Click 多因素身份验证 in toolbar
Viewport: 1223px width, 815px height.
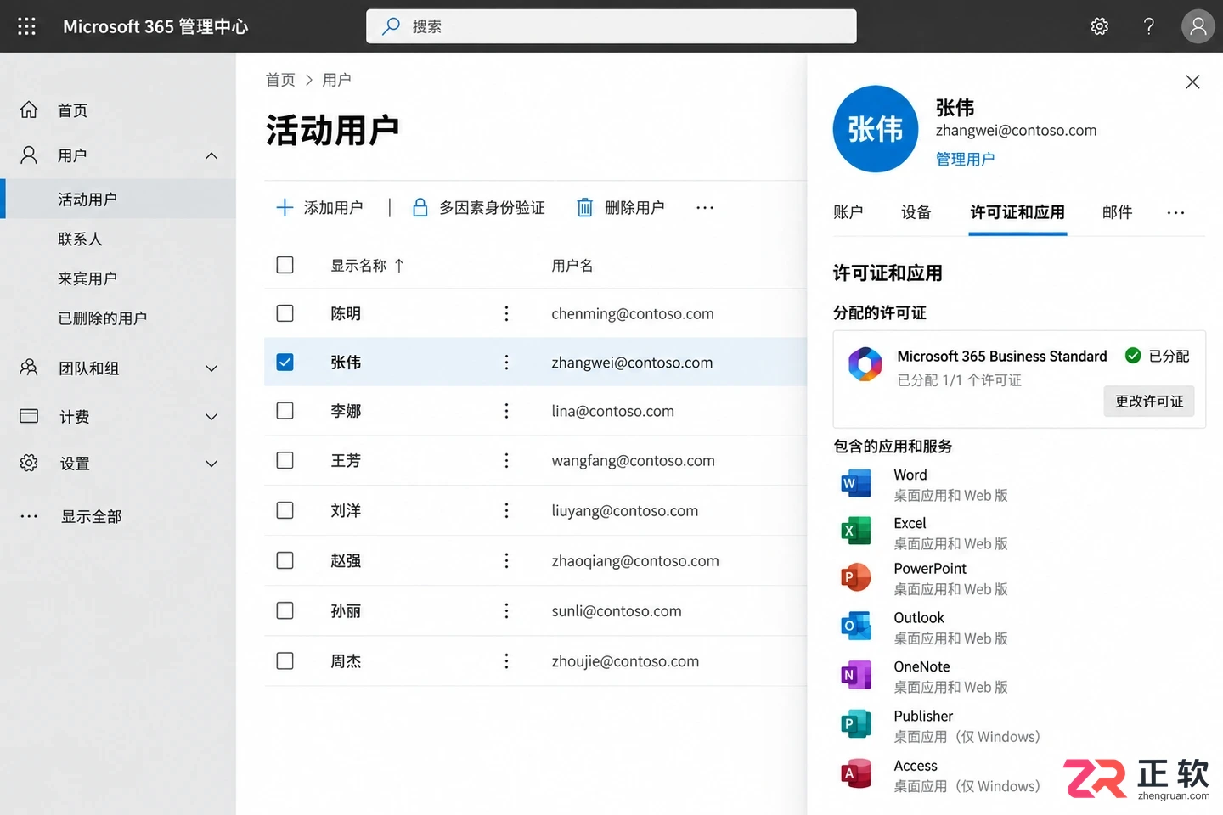[478, 207]
